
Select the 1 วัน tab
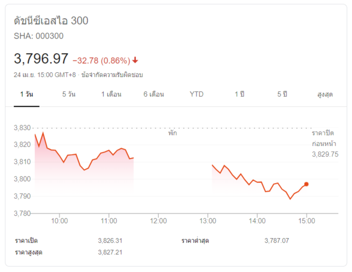coord(27,95)
